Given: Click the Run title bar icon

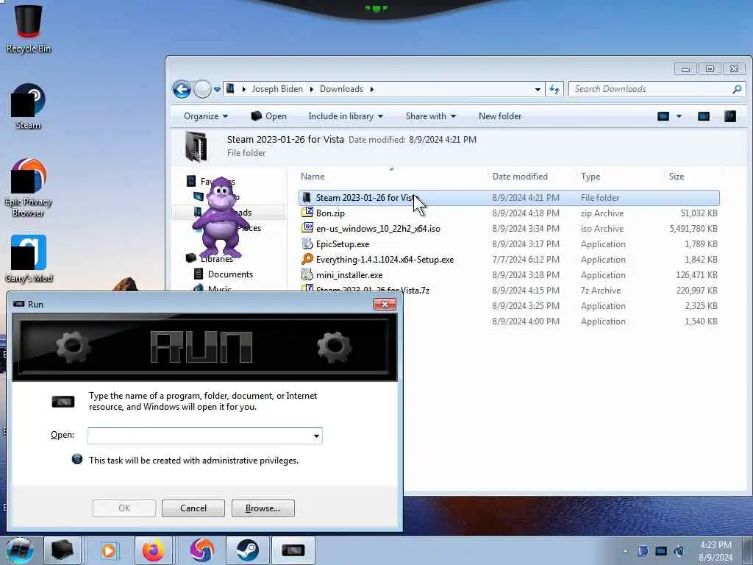Looking at the screenshot, I should click(18, 304).
